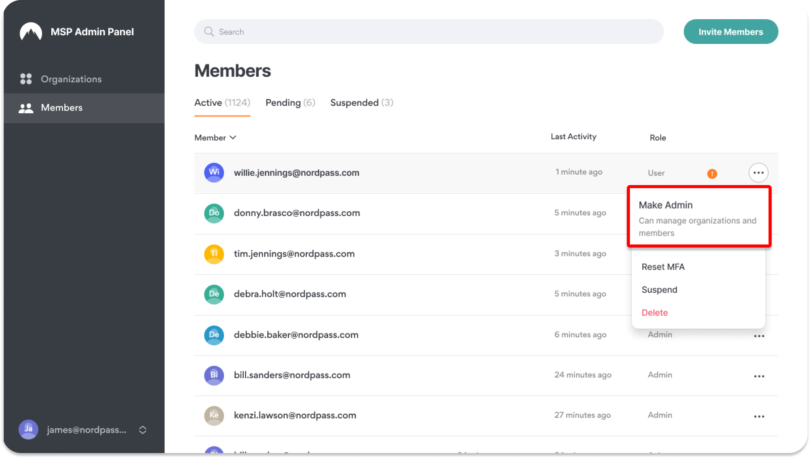Open the three-dot menu for debbie.baker
The width and height of the screenshot is (810, 458).
point(759,336)
